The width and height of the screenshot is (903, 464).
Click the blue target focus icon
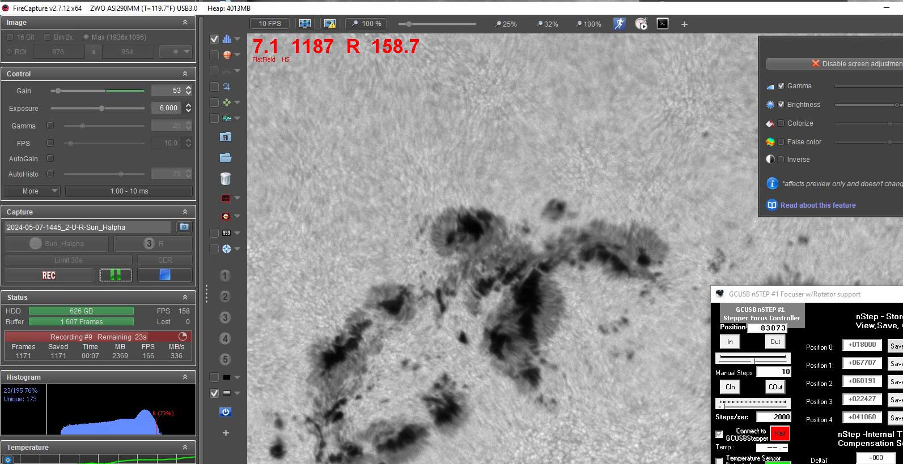pyautogui.click(x=226, y=248)
